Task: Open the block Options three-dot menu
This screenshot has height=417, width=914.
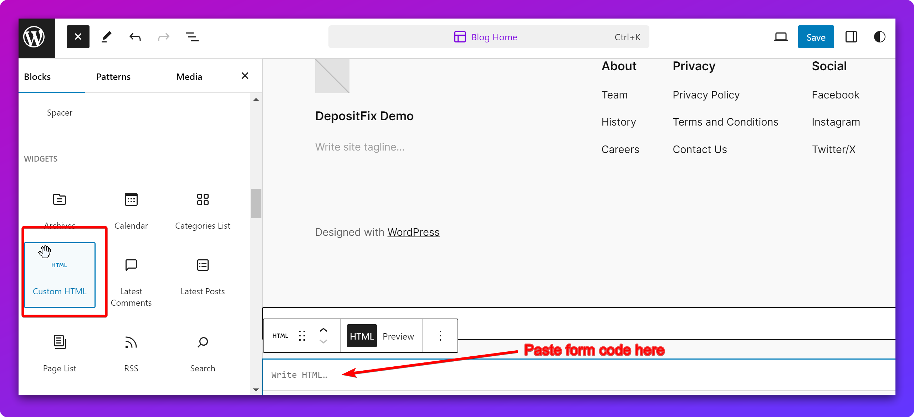Action: pos(440,336)
